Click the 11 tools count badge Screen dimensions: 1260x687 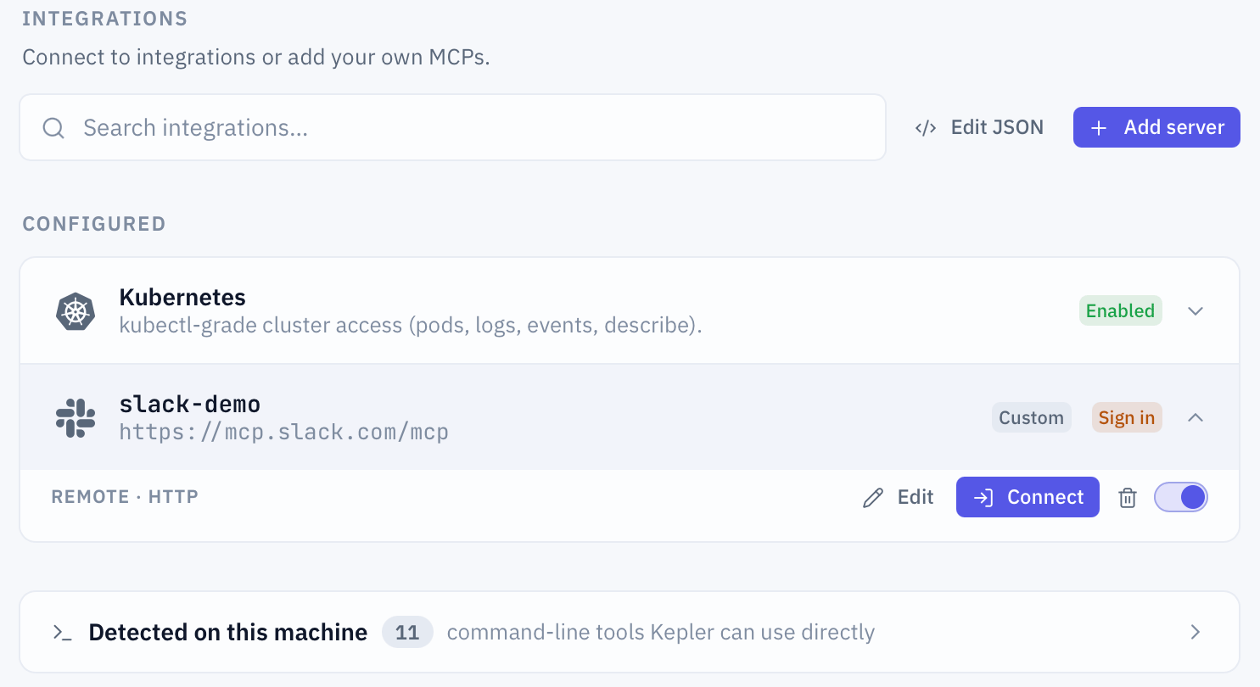(x=407, y=633)
